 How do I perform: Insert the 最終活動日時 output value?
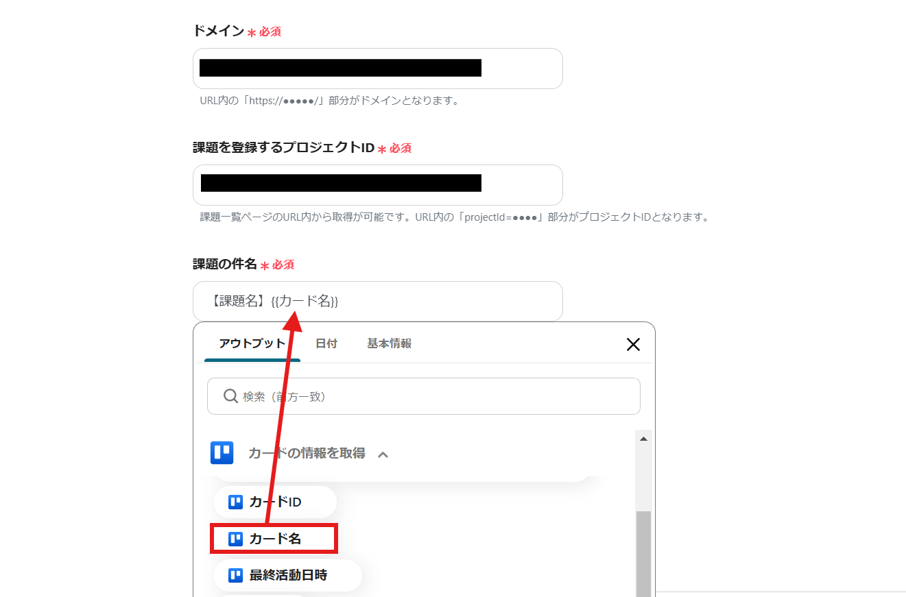[287, 575]
